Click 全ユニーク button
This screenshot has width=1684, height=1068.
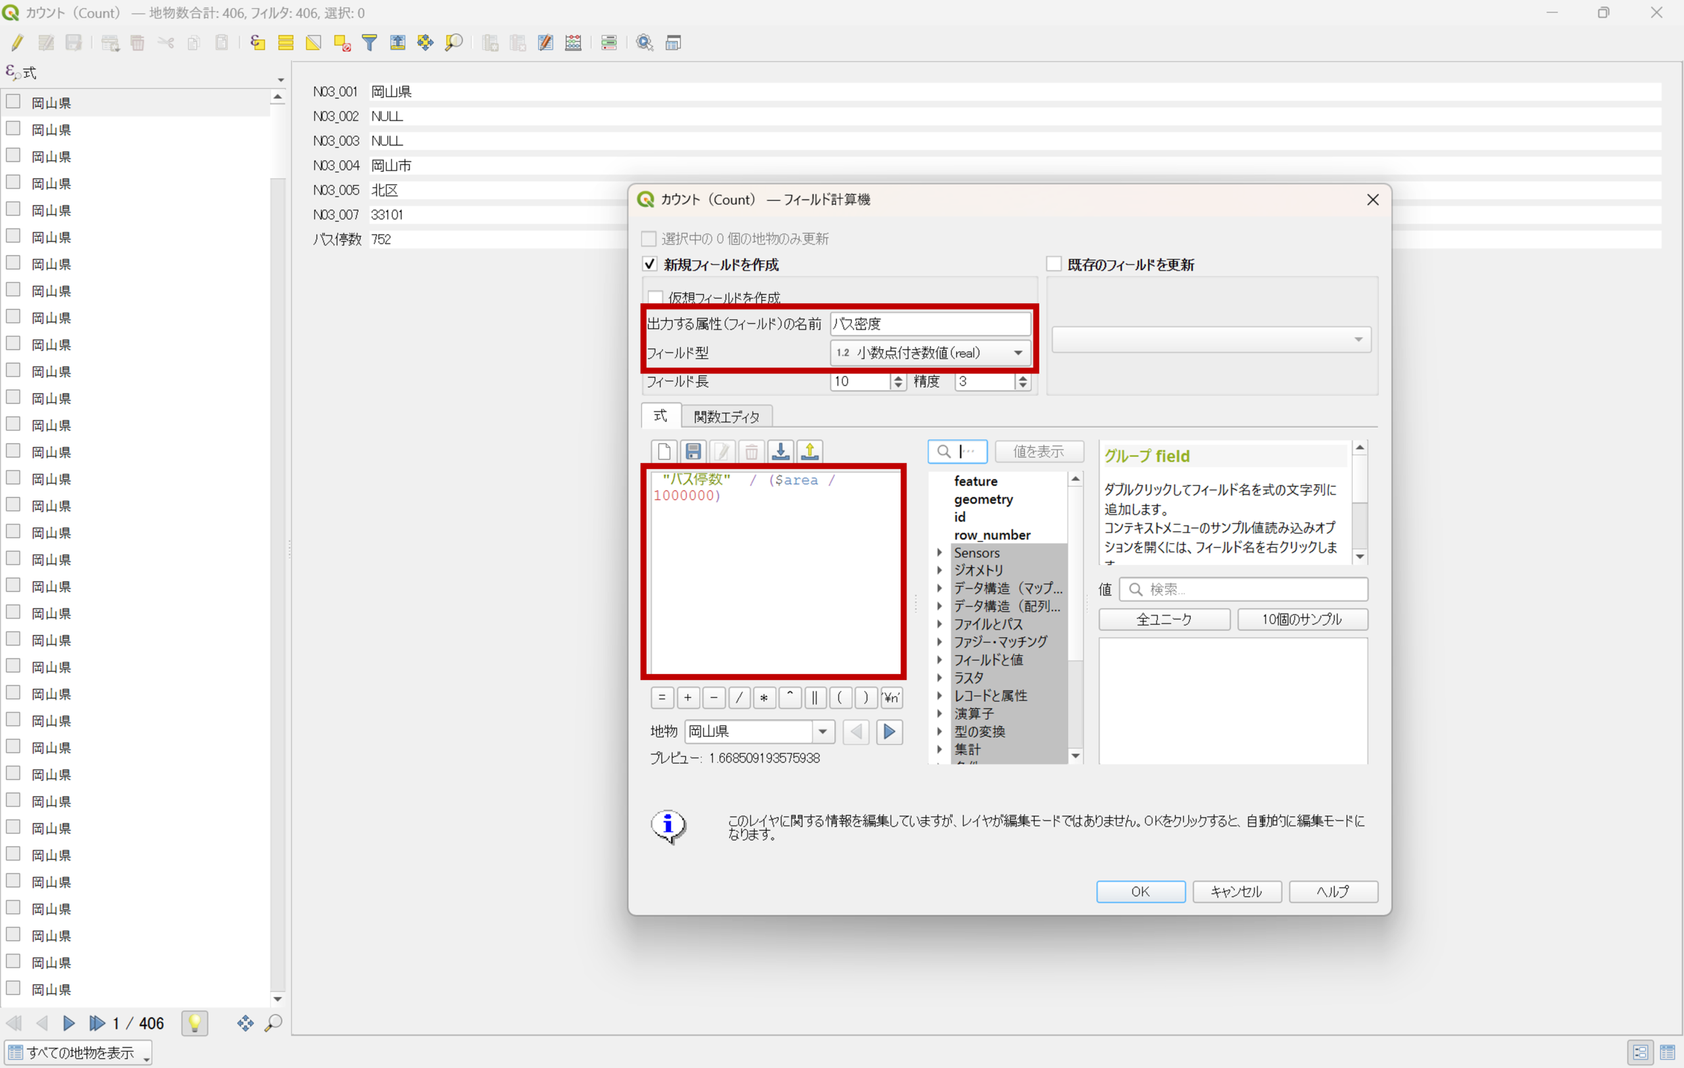(1164, 619)
